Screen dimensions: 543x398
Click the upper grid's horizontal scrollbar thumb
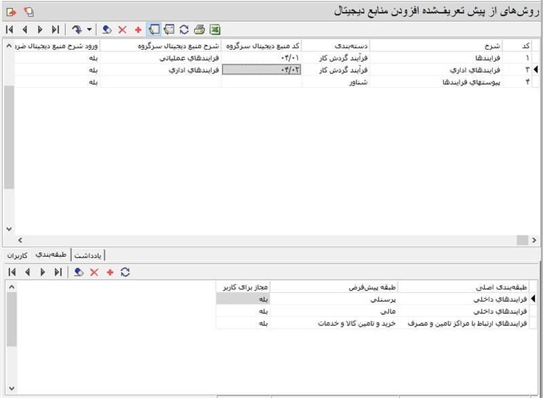coord(521,240)
